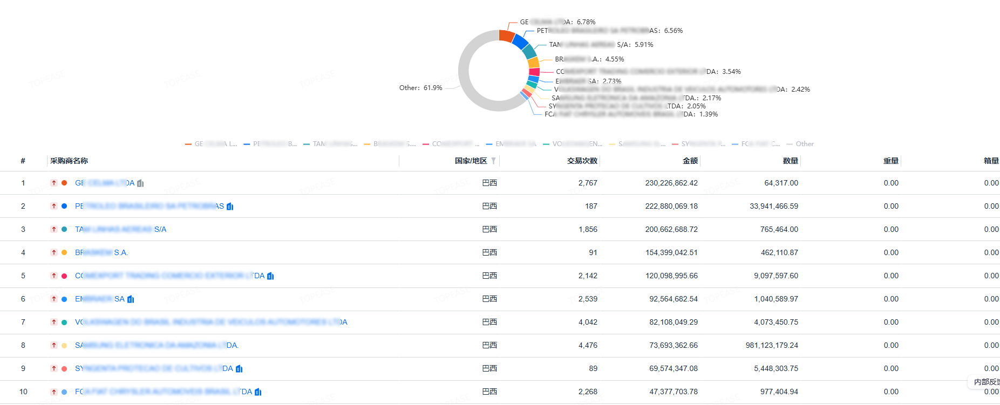
Task: Click the building icon in row 10
Action: coord(258,392)
